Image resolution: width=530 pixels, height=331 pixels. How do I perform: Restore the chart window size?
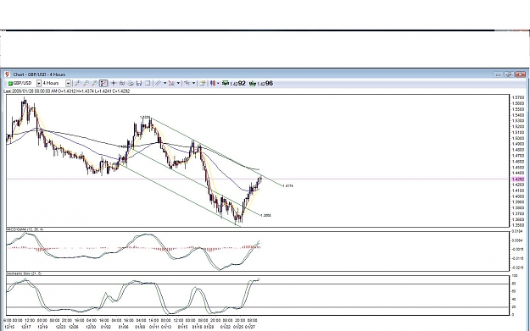click(x=509, y=74)
